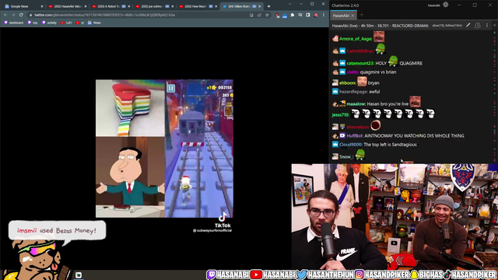Click "The top left is Sandtagious" message

point(390,145)
